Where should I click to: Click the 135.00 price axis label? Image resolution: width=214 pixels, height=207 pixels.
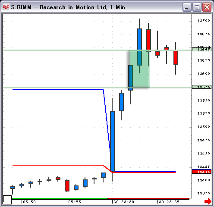[x=204, y=127]
